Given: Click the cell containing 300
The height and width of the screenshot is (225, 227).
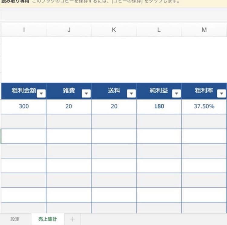Looking at the screenshot, I should point(24,107).
